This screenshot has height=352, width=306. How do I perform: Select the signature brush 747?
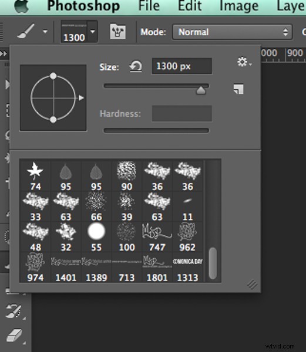click(157, 237)
